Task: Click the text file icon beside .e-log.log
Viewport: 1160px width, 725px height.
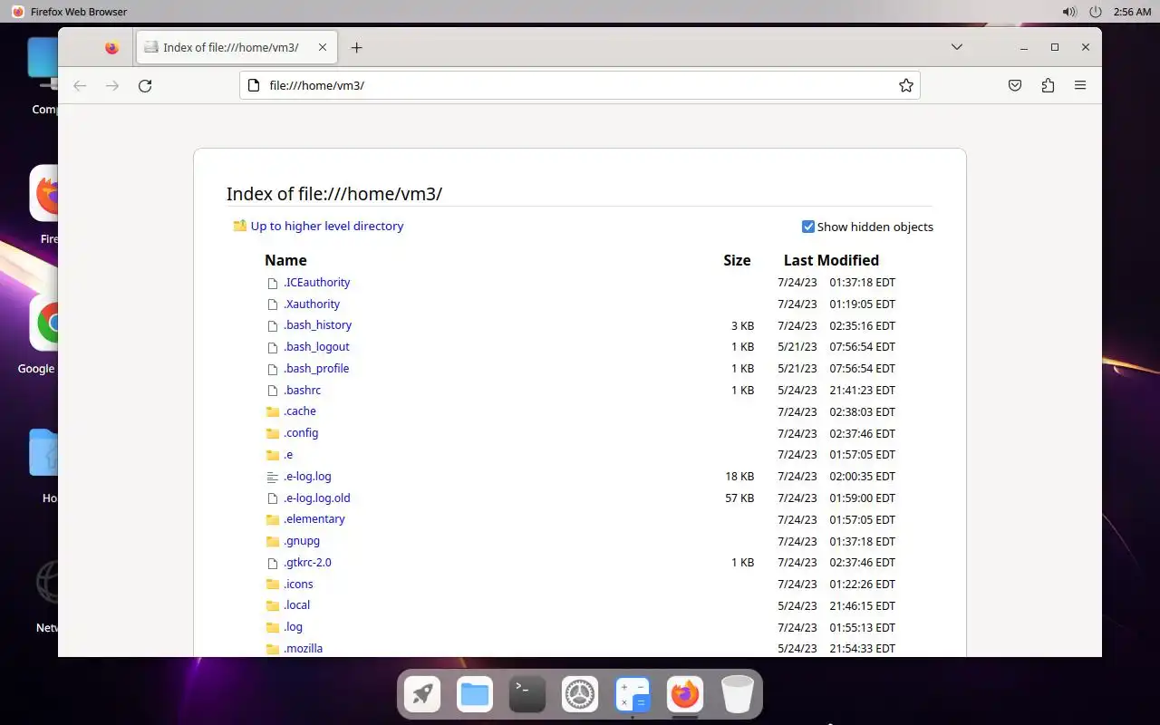Action: point(273,477)
